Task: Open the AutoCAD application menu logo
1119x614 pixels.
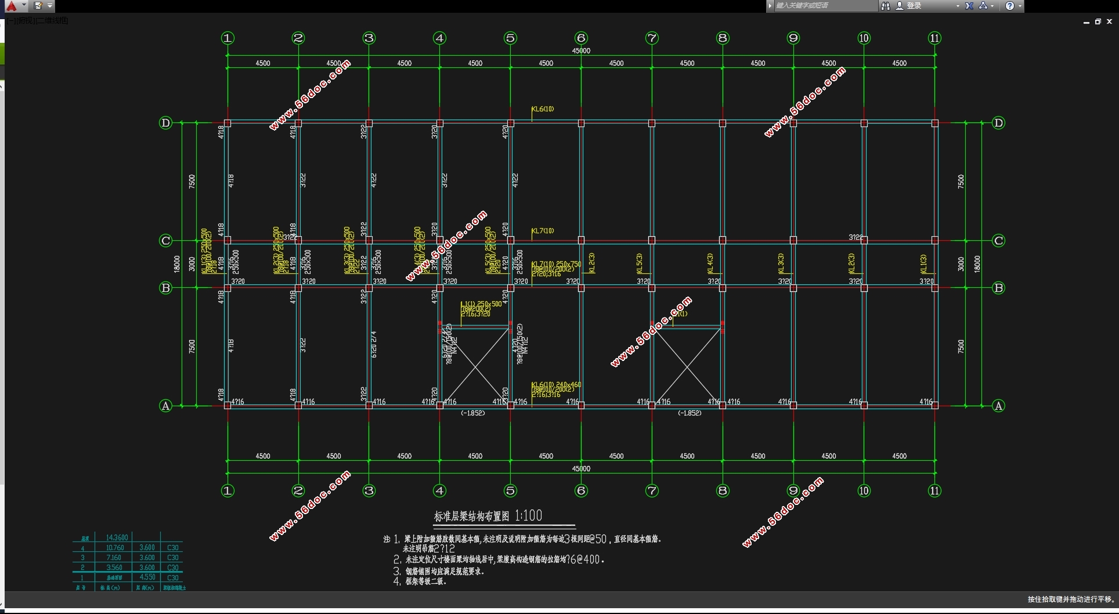Action: click(12, 6)
